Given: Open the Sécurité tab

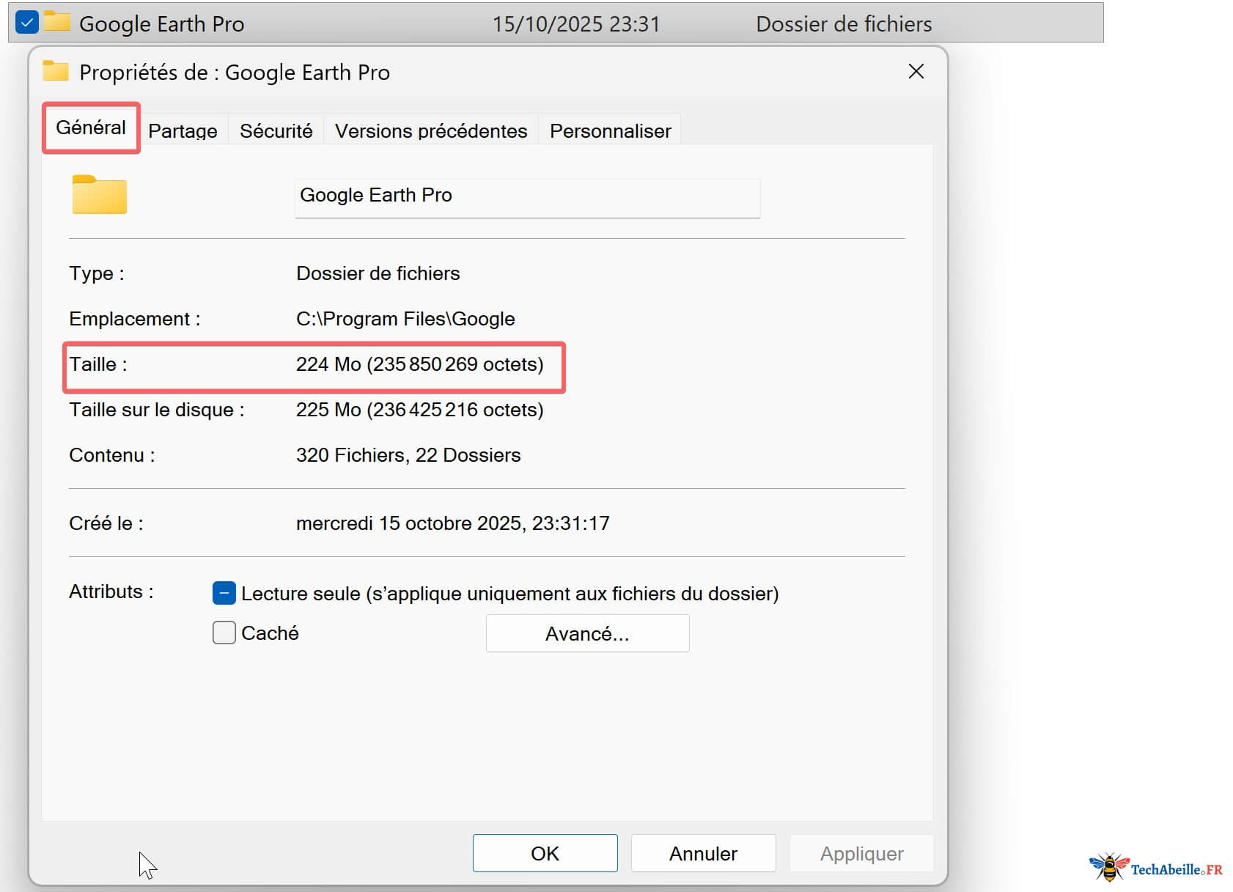Looking at the screenshot, I should click(x=276, y=131).
